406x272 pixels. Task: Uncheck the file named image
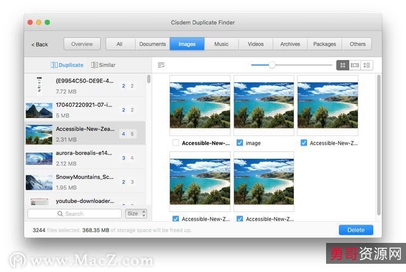[240, 143]
